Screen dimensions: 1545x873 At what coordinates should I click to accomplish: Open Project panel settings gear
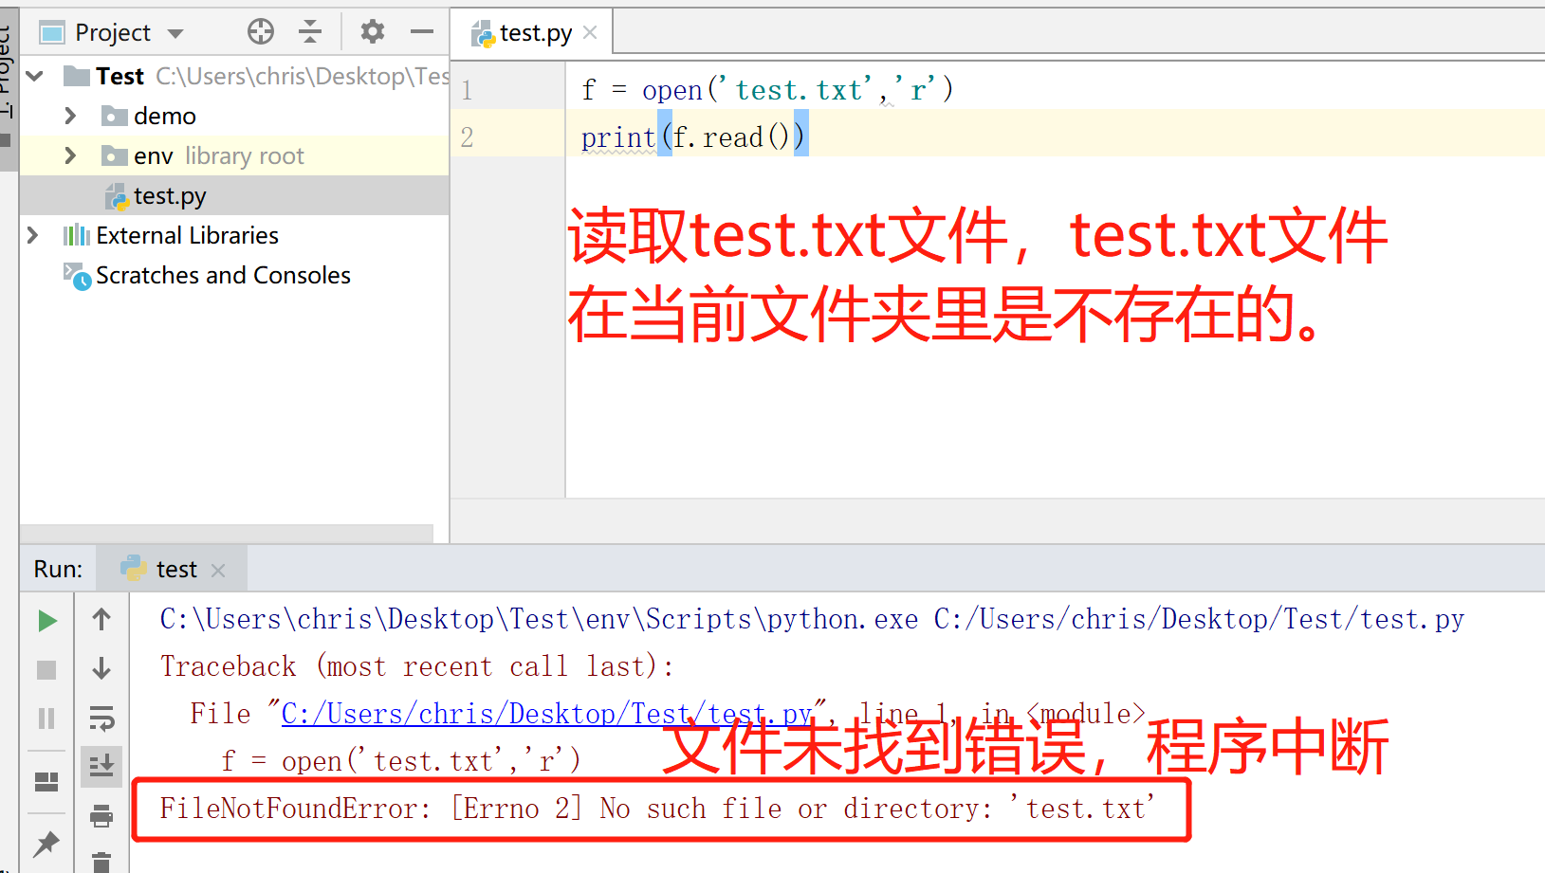[x=373, y=32]
